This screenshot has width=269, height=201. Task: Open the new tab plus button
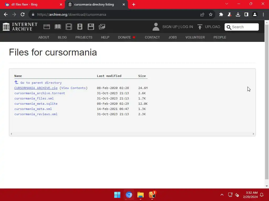(x=134, y=5)
